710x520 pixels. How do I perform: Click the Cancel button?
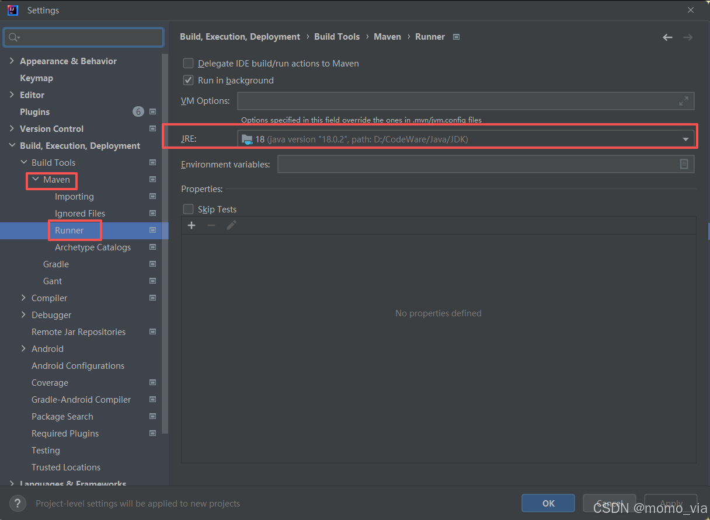(x=610, y=503)
